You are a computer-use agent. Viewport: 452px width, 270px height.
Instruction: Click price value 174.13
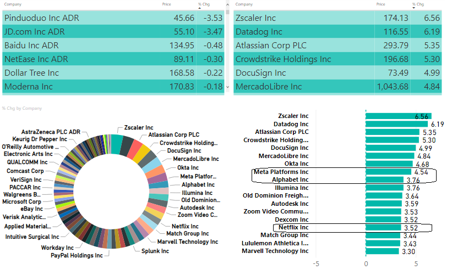point(396,18)
